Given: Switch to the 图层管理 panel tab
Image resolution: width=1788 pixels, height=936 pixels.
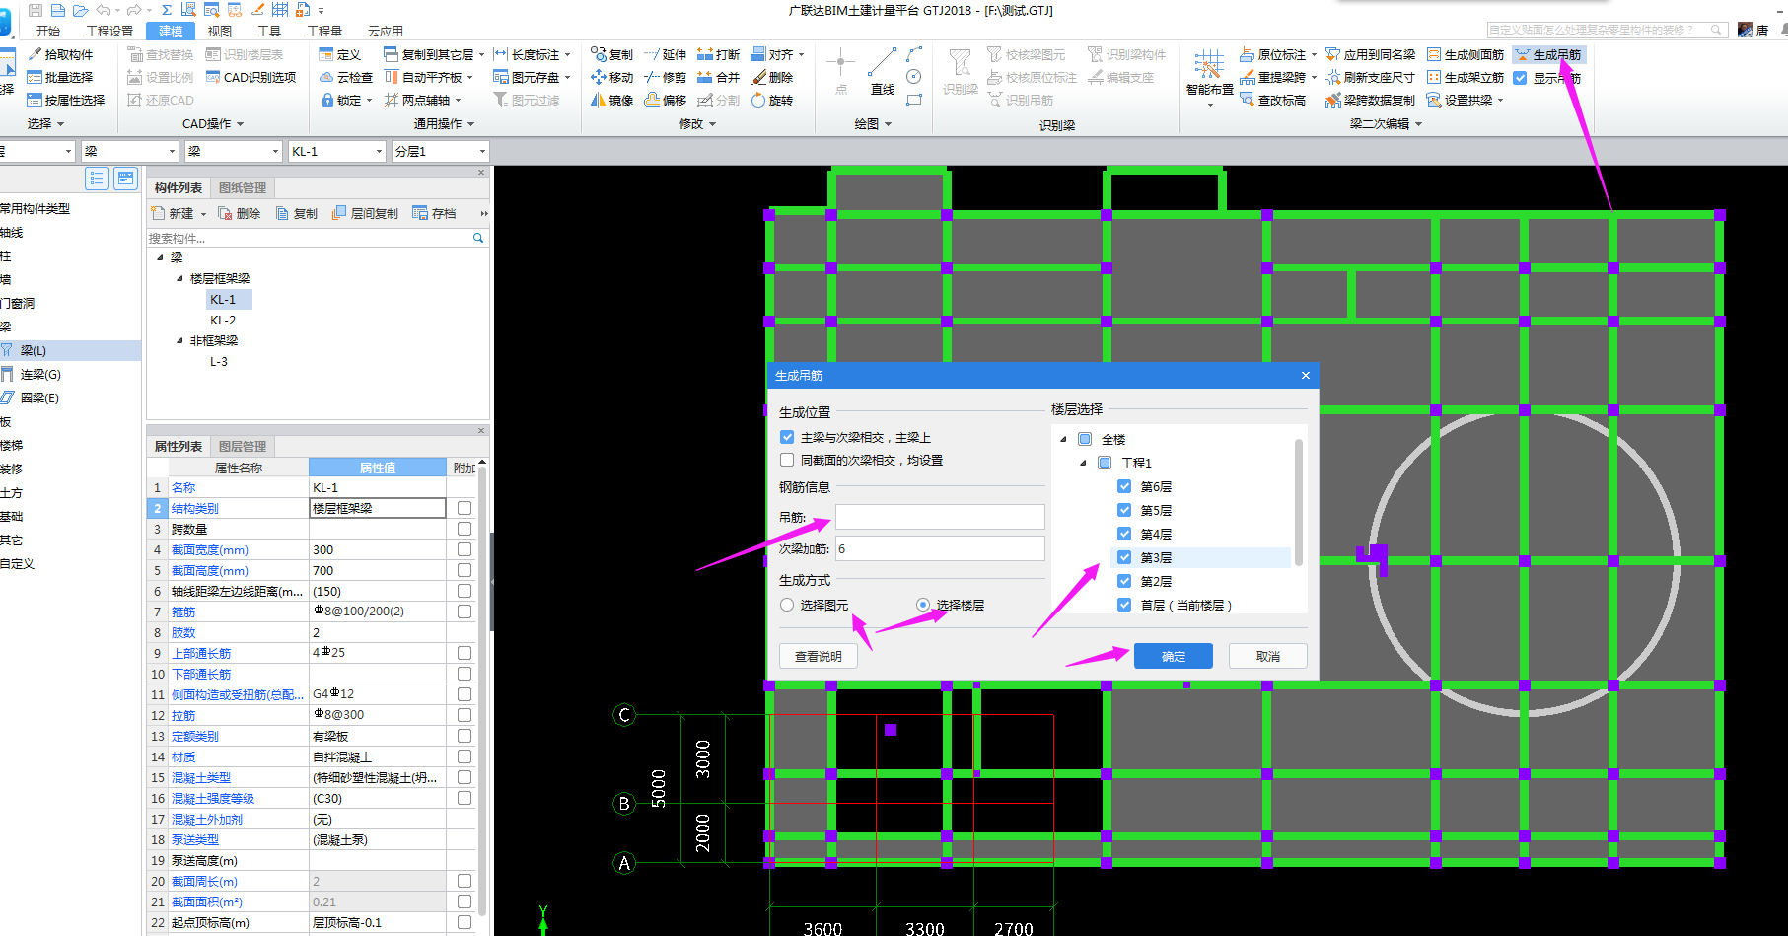Looking at the screenshot, I should pyautogui.click(x=243, y=446).
